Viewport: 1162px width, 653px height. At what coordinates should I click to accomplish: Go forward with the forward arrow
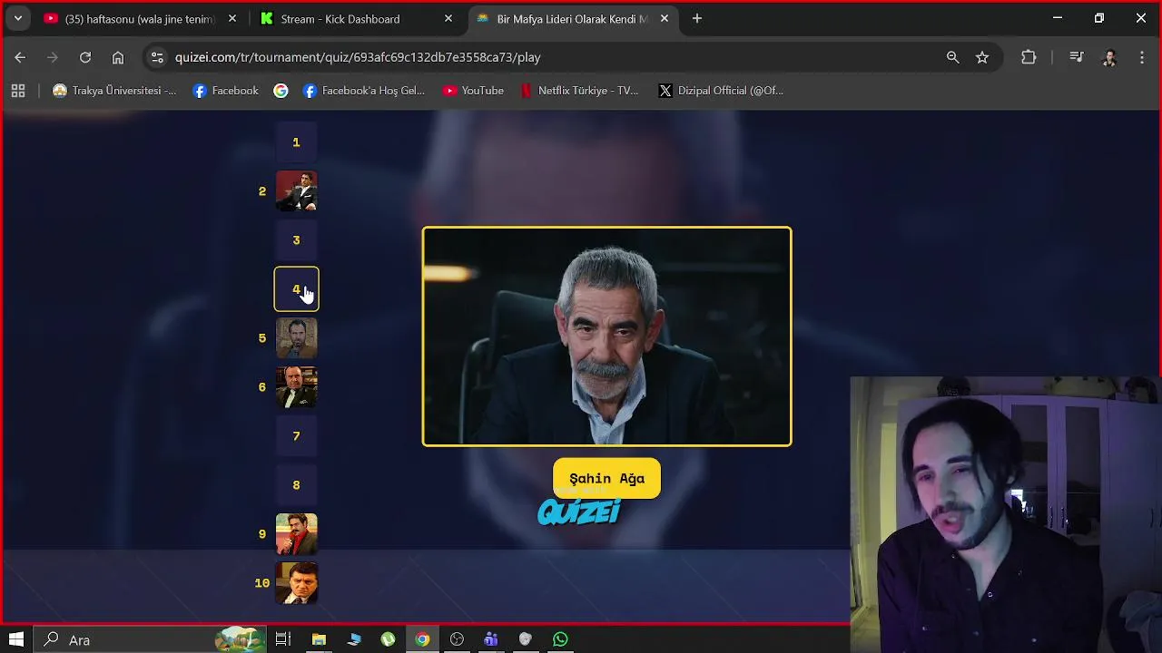[x=53, y=57]
